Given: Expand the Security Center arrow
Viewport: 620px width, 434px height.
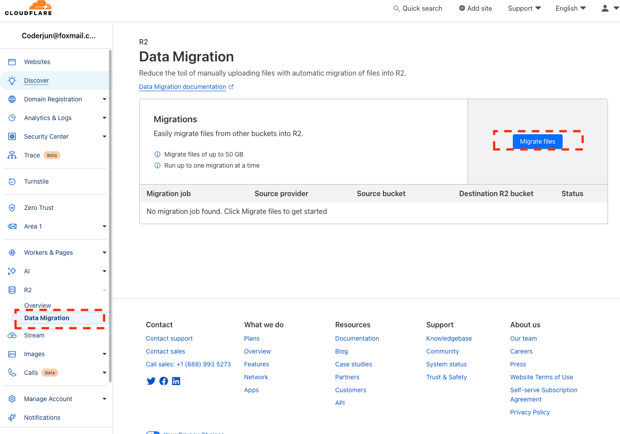Looking at the screenshot, I should point(105,137).
